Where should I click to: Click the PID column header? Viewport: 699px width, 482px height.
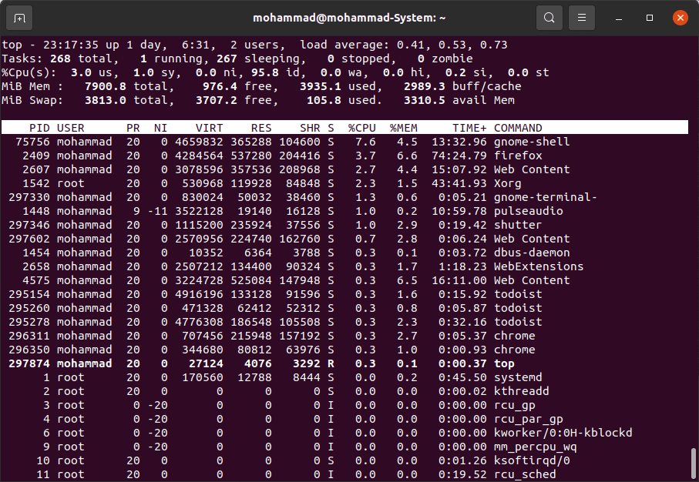[39, 128]
